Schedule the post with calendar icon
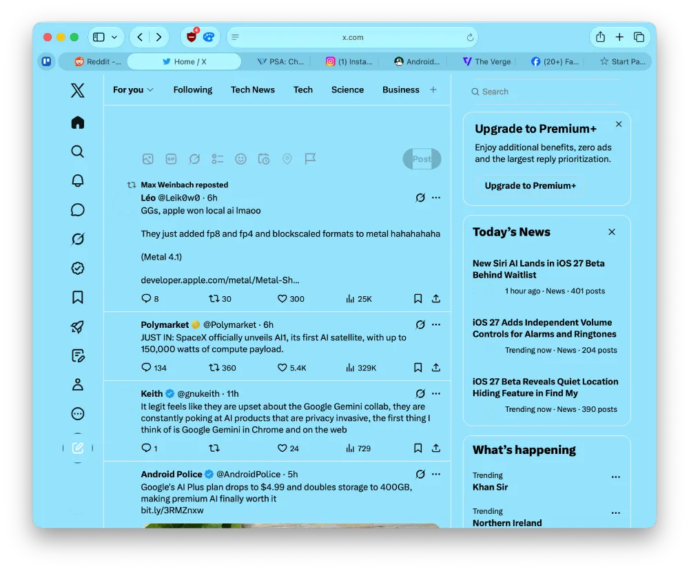The width and height of the screenshot is (689, 571). click(x=264, y=159)
